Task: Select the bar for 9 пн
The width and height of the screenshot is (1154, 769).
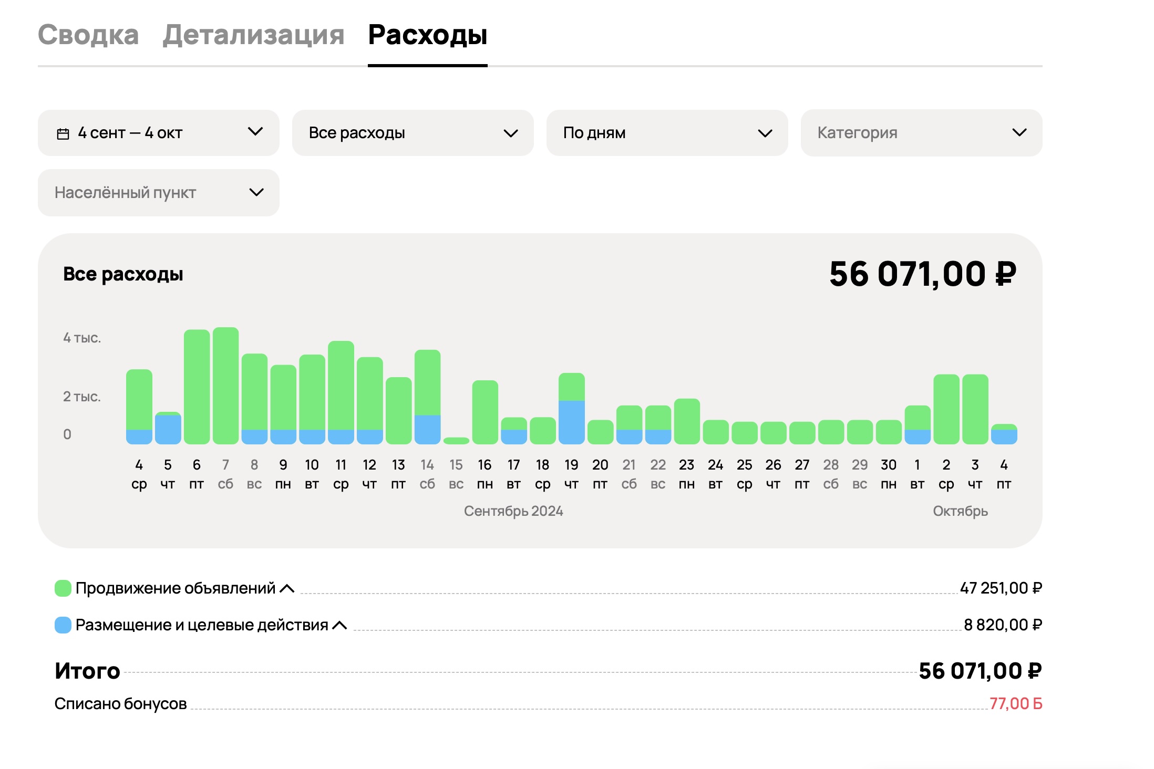Action: [x=283, y=404]
